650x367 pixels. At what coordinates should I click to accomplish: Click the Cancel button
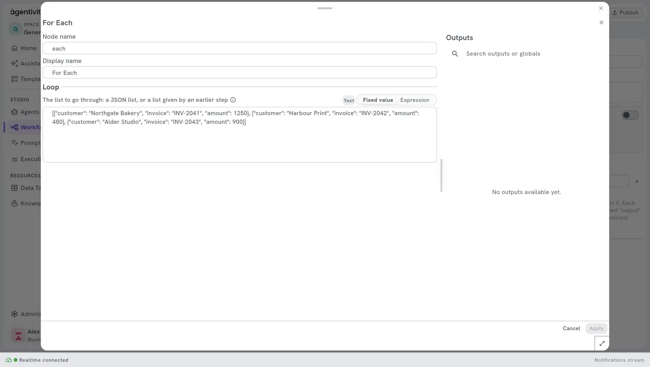(x=571, y=328)
